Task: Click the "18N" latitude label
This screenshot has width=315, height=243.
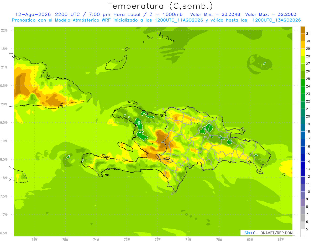Action: pos(4,178)
